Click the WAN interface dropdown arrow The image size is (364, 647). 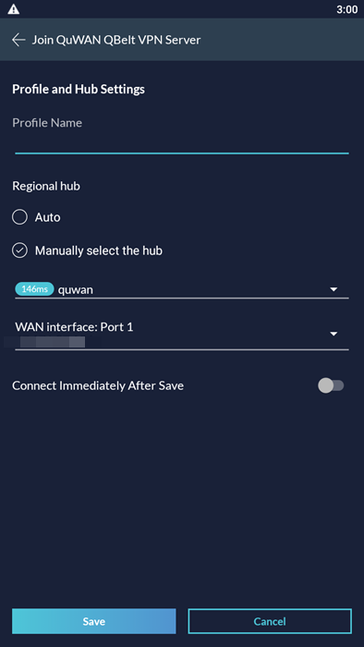(x=334, y=334)
